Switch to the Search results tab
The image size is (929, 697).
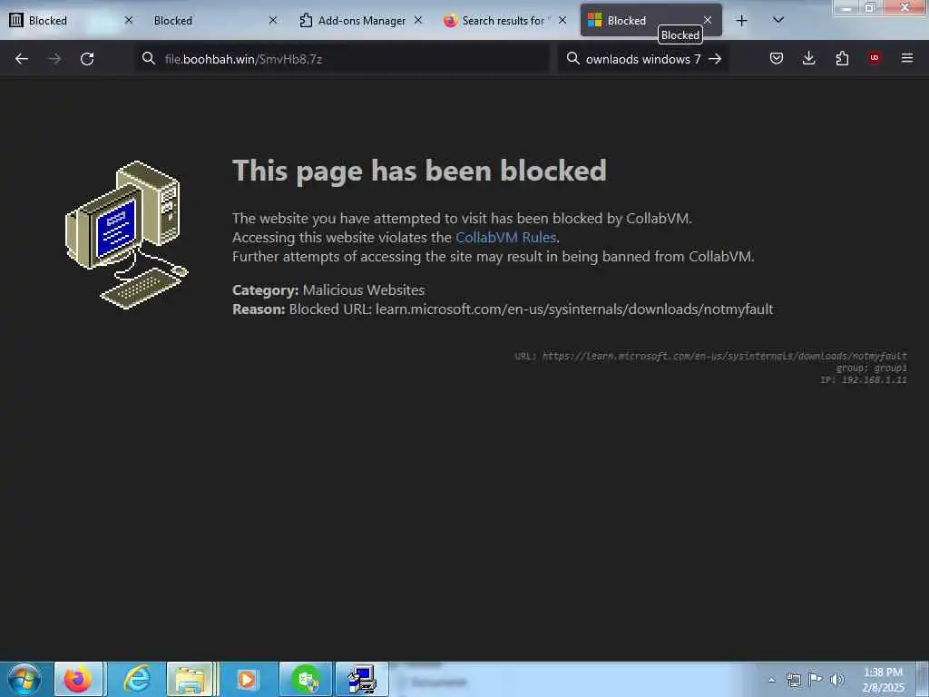505,21
